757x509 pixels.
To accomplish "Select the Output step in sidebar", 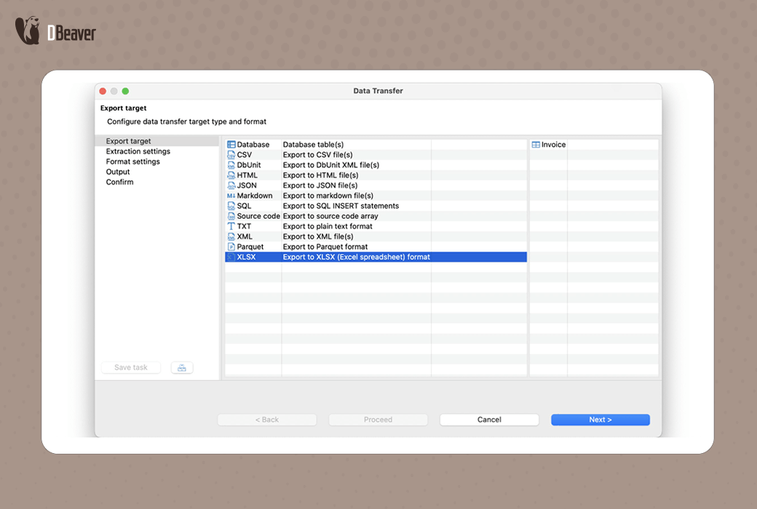I will coord(118,172).
